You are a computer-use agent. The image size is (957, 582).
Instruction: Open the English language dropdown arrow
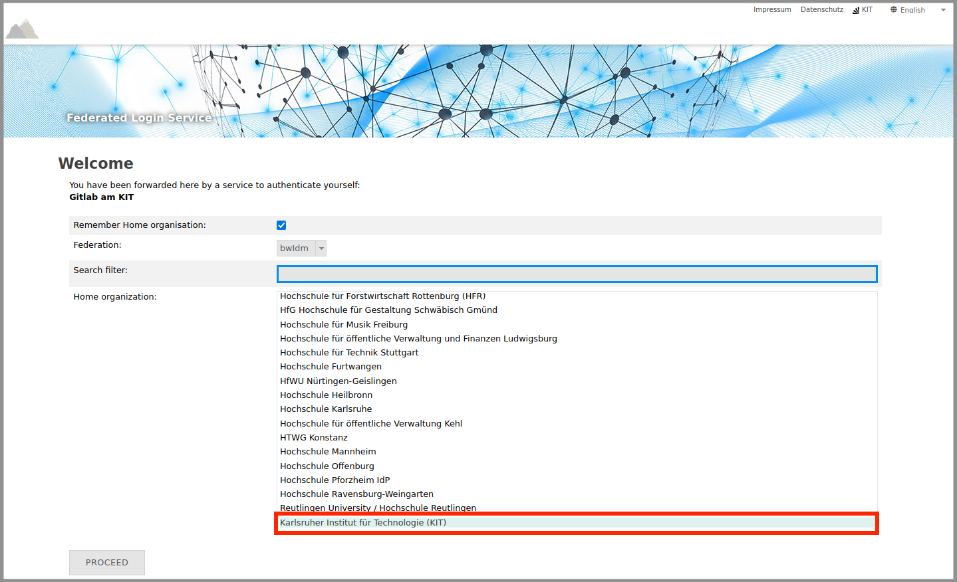click(x=943, y=10)
